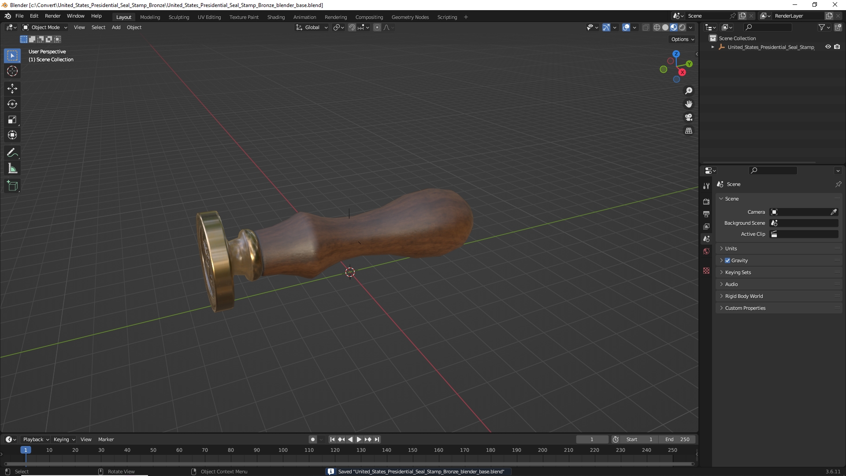
Task: Switch to Rendered shading
Action: tap(682, 27)
